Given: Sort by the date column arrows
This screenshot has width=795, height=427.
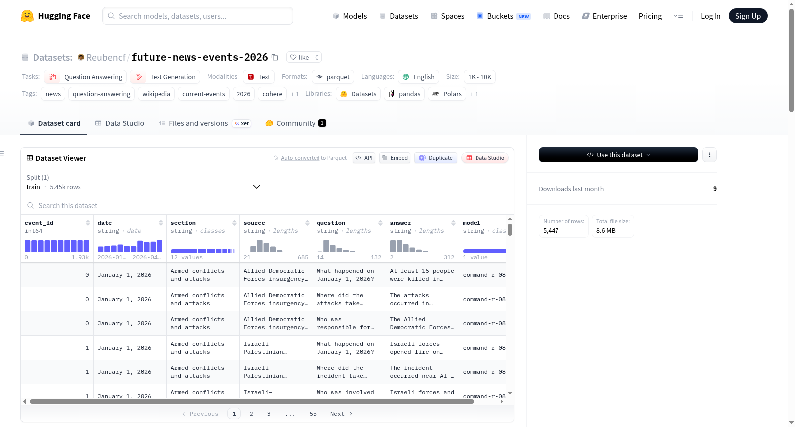Looking at the screenshot, I should 161,223.
